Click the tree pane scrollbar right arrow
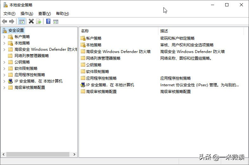This screenshot has height=165, width=249. (74, 154)
